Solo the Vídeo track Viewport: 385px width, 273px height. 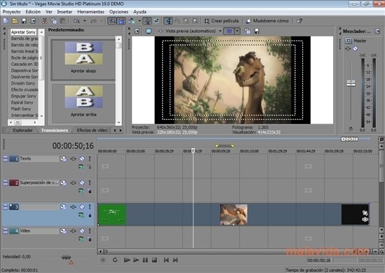(90, 231)
